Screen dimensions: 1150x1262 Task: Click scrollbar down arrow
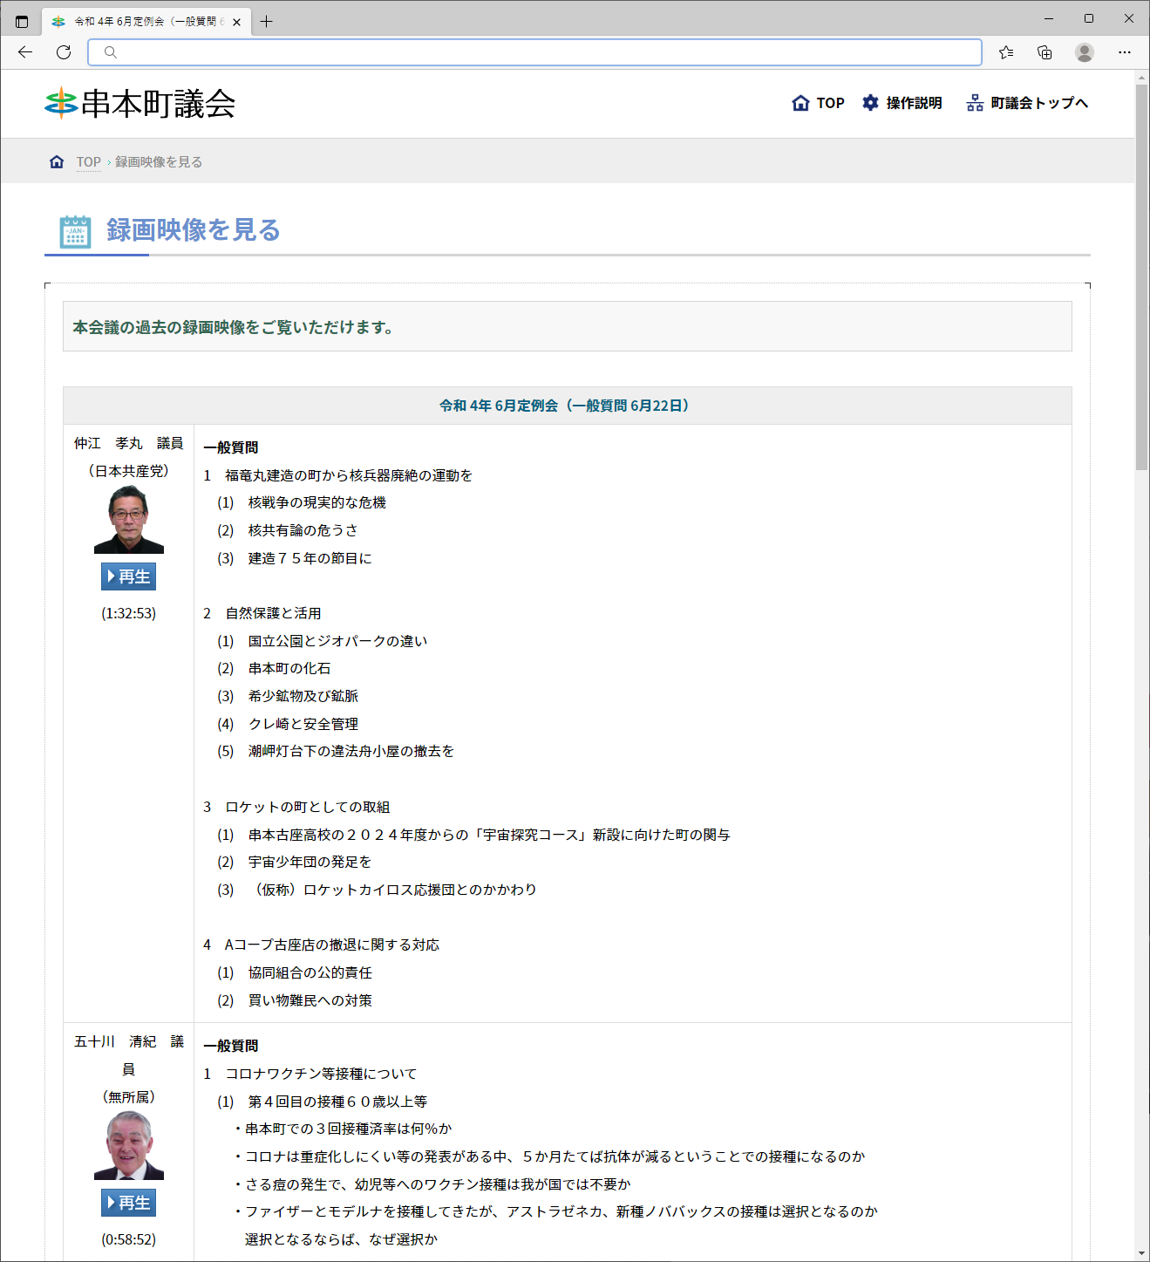click(x=1142, y=1253)
